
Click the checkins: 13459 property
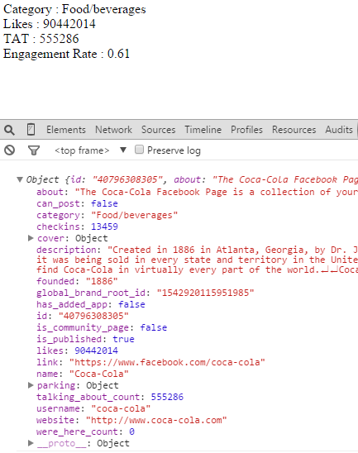(x=77, y=226)
